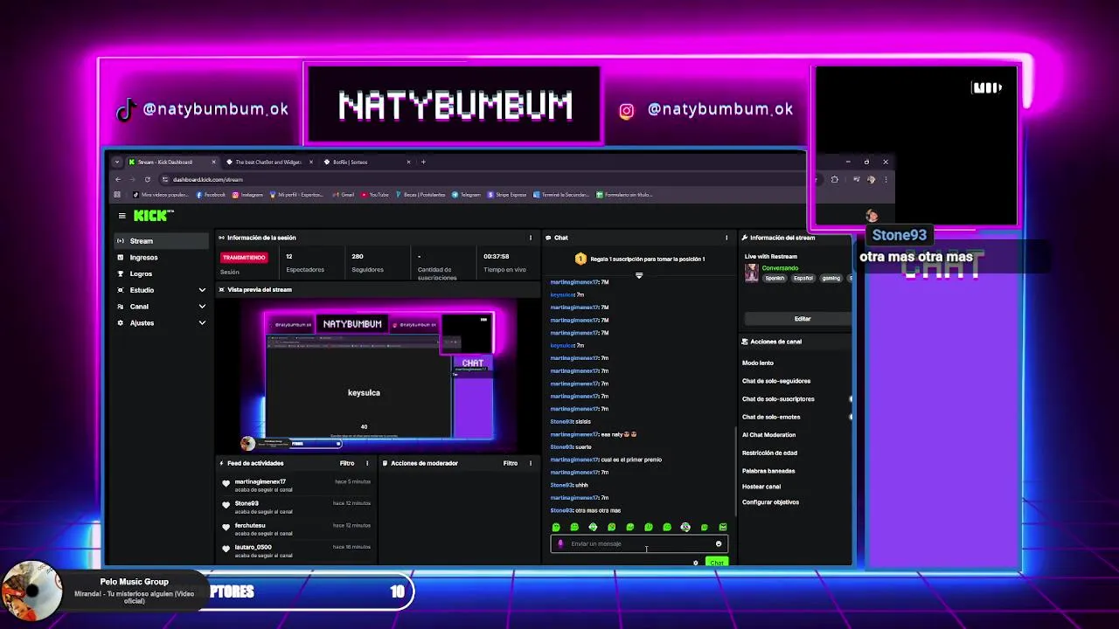
Task: Click the last green Kick emote in row
Action: pyautogui.click(x=723, y=527)
